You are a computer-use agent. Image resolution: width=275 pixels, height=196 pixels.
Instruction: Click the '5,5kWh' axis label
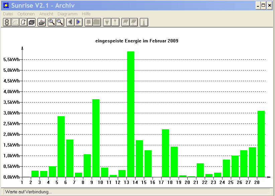(x=12, y=59)
